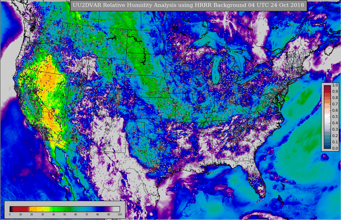The image size is (341, 220).
Task: Click the 1.0 label on right colorbar
Action: 335,85
